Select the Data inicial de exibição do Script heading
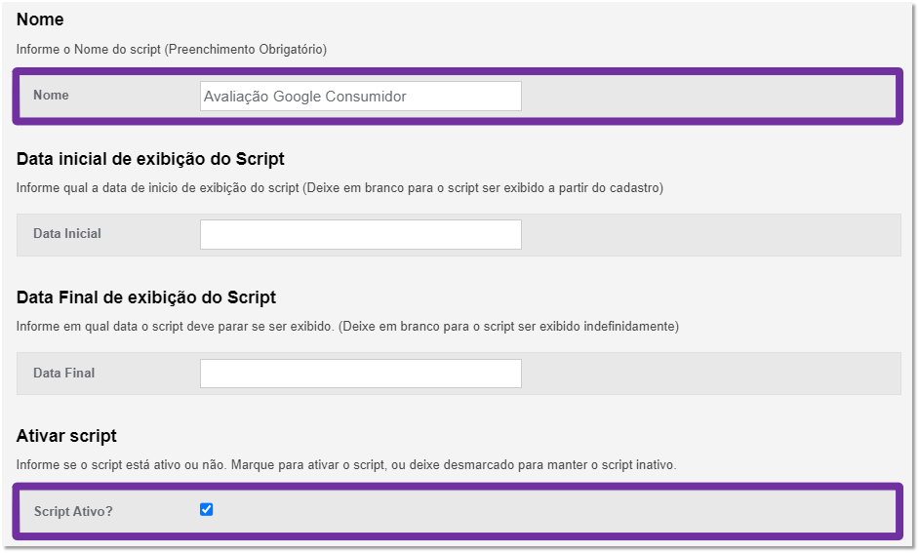The width and height of the screenshot is (919, 553). coord(150,159)
